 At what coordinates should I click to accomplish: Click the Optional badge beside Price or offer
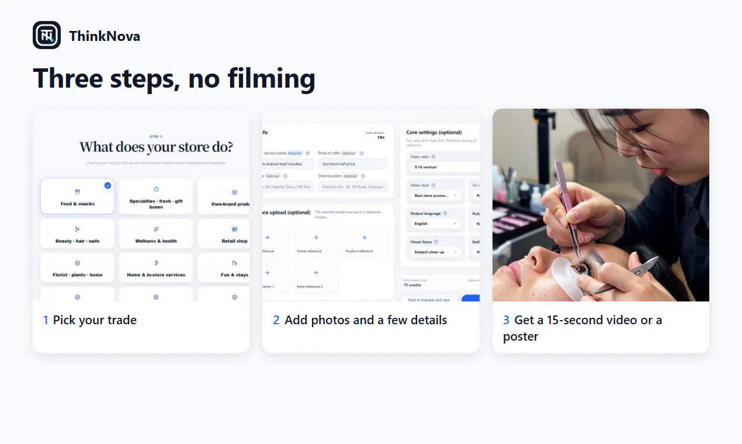click(x=349, y=153)
